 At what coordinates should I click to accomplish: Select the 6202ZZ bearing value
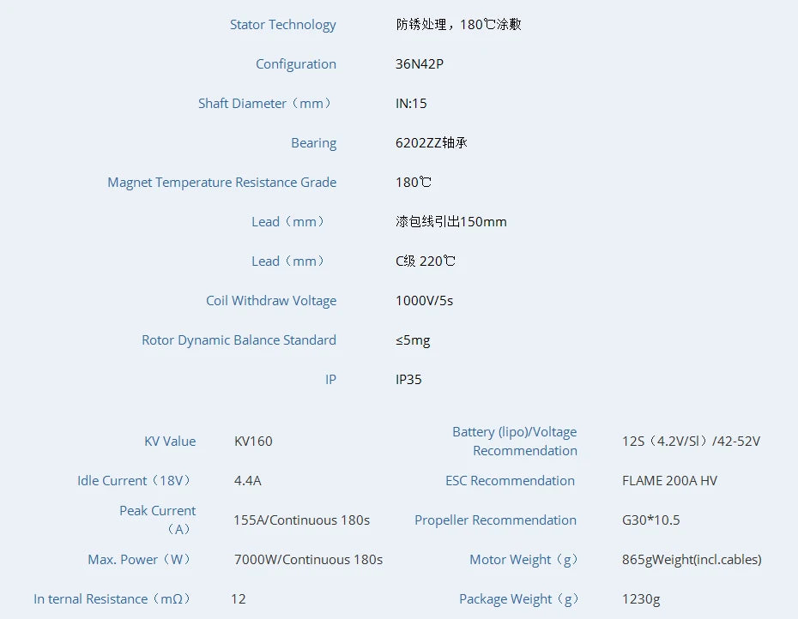coord(432,143)
